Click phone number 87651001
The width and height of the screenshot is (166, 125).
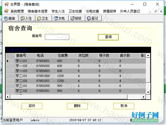coord(43,81)
